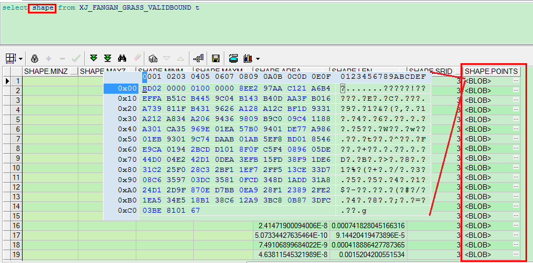Screen dimensions: 533x263
Task: Click hex bytes BD02 in first row
Action: pyautogui.click(x=151, y=88)
